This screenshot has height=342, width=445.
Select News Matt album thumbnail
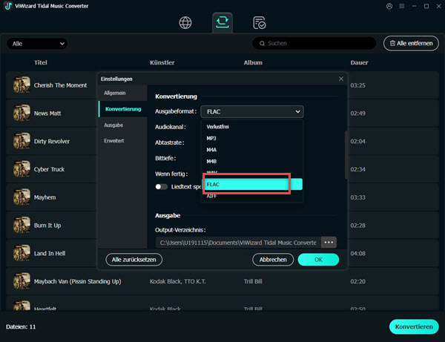coord(22,113)
